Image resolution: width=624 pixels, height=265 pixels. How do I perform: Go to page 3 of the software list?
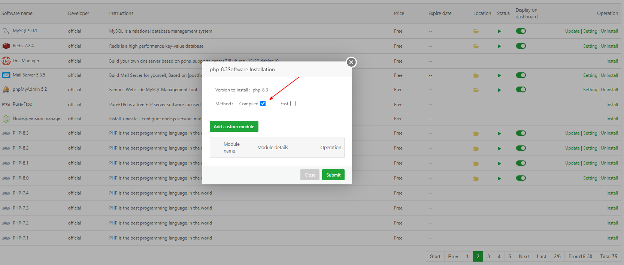pyautogui.click(x=488, y=256)
